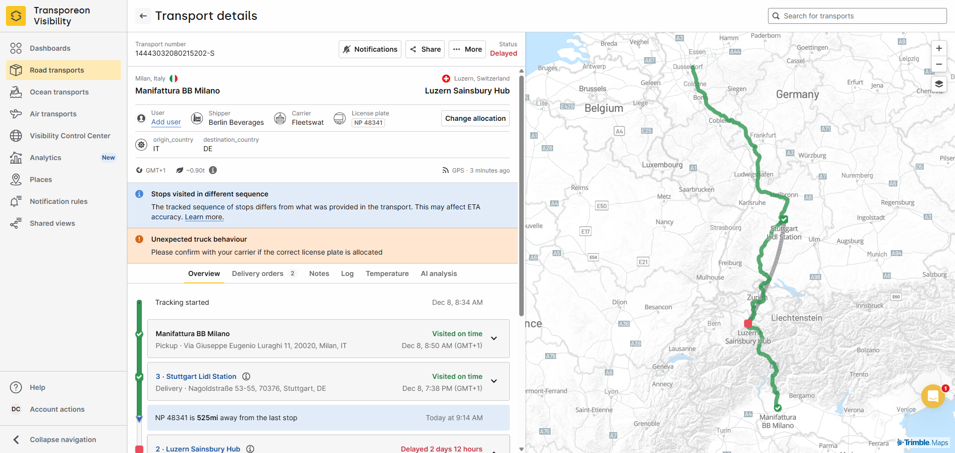Click scrollbar down arrow in details panel
This screenshot has width=955, height=453.
[x=521, y=449]
